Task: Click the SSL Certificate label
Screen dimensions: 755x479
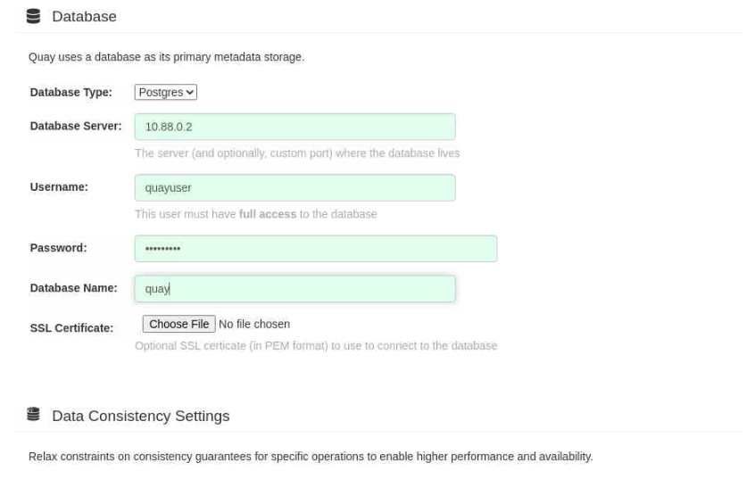Action: coord(71,328)
